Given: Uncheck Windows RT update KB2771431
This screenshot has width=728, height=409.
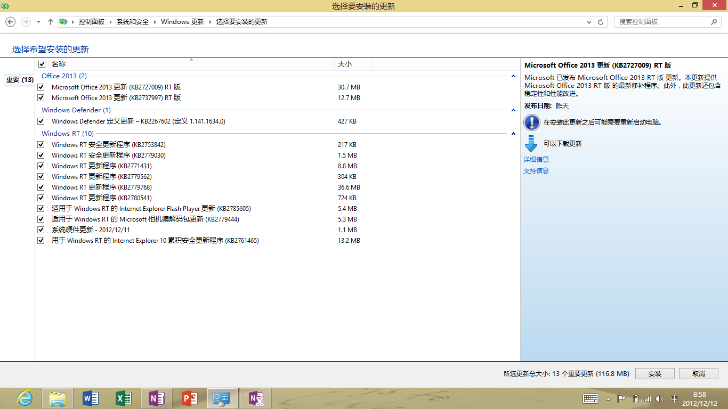Looking at the screenshot, I should pos(41,166).
